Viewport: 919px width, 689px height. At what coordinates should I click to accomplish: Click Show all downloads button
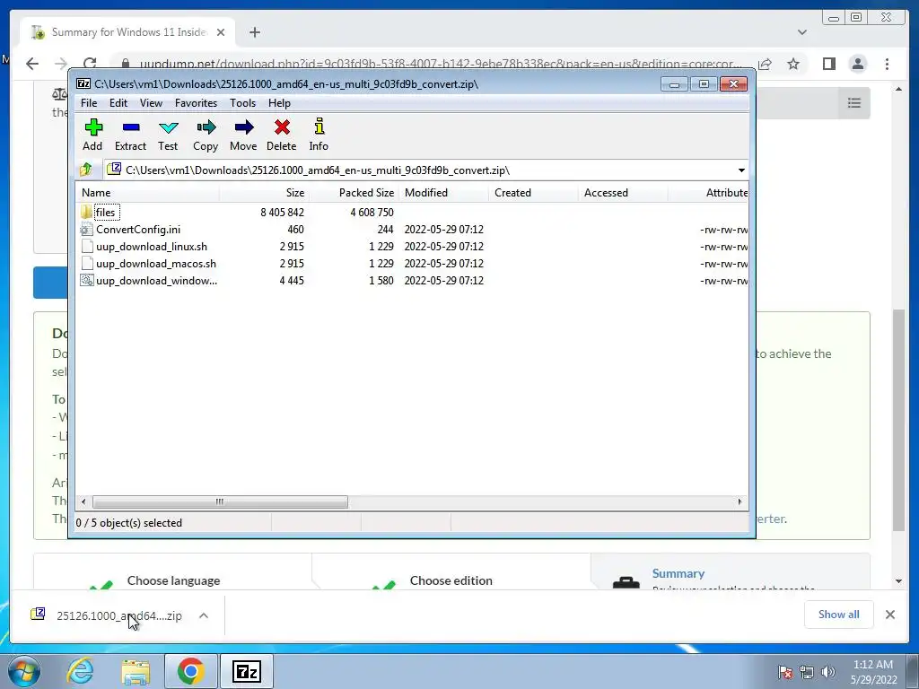(x=839, y=615)
